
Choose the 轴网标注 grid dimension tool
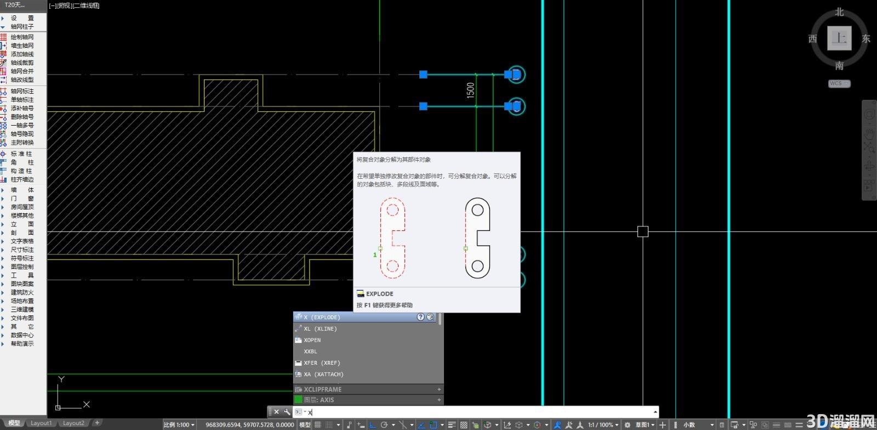(x=22, y=91)
